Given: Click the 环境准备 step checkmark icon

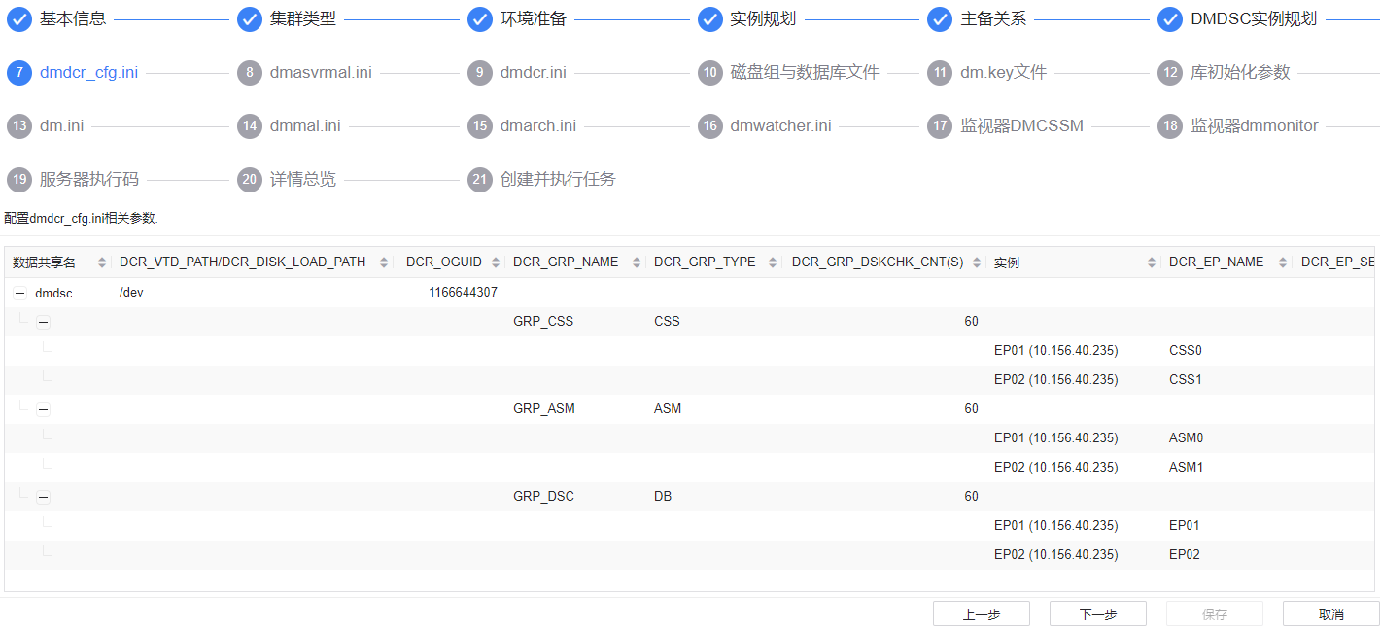Looking at the screenshot, I should tap(480, 19).
